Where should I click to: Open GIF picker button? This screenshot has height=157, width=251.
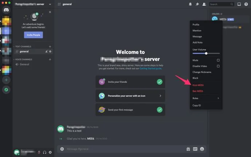[195, 149]
